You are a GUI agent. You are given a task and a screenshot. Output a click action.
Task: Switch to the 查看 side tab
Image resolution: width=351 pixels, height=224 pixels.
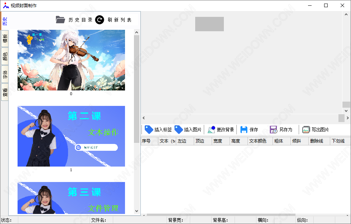click(x=5, y=92)
